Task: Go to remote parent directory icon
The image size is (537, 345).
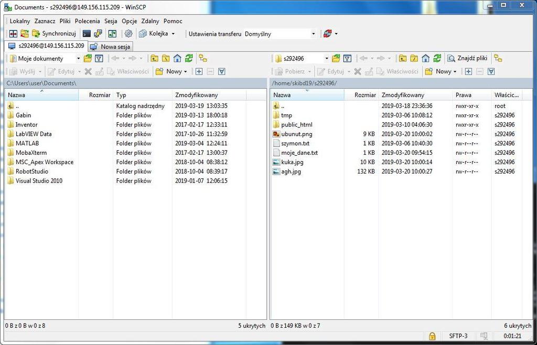Action: [403, 59]
